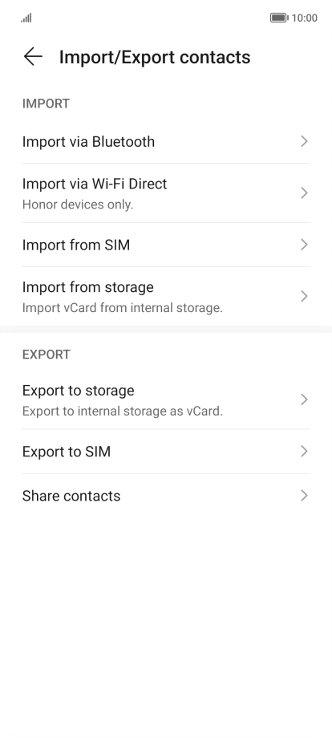The image size is (332, 738).
Task: Tap chevron next to Export to storage
Action: click(304, 399)
